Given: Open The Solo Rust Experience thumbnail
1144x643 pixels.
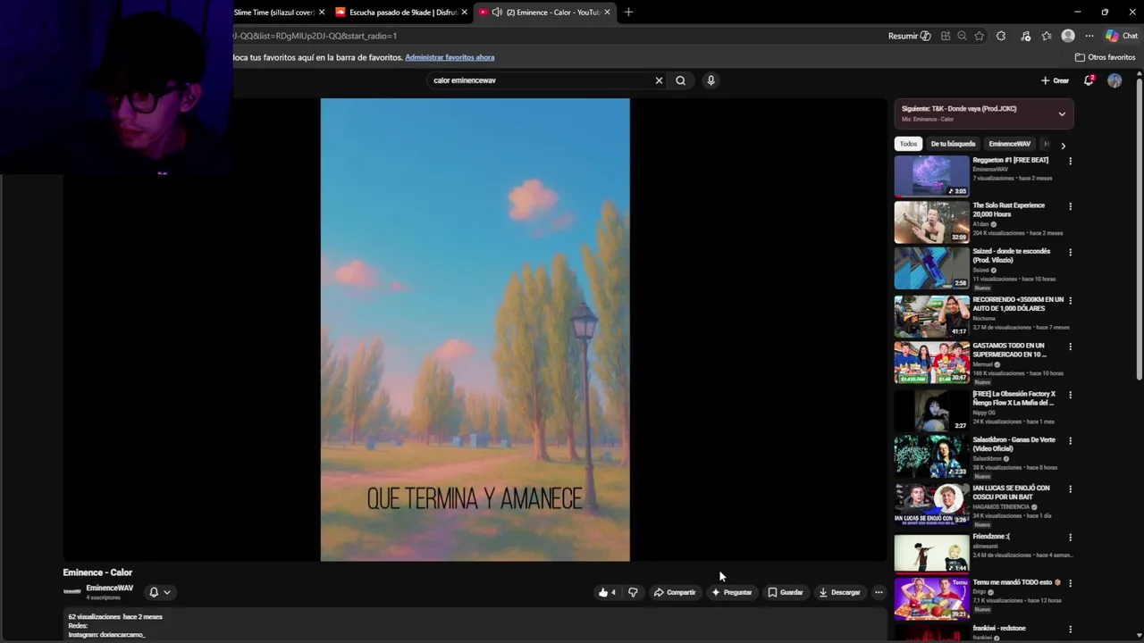Looking at the screenshot, I should (931, 221).
